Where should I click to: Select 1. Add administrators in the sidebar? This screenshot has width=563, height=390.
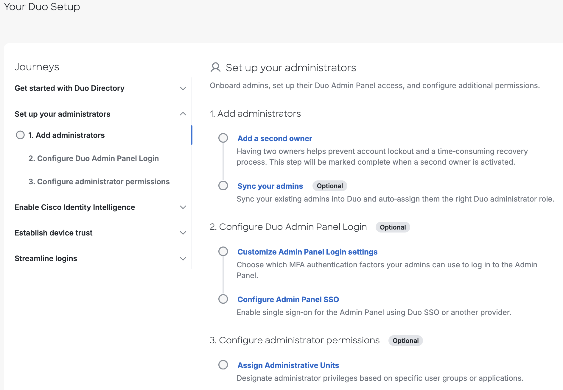[66, 135]
